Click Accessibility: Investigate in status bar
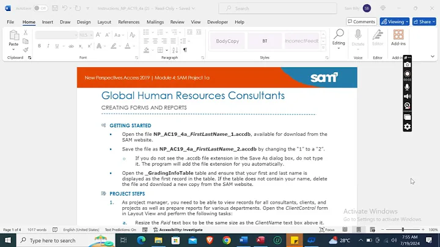The image size is (440, 247). (178, 230)
